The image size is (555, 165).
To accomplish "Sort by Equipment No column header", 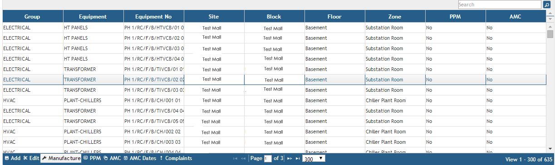I will [x=154, y=16].
